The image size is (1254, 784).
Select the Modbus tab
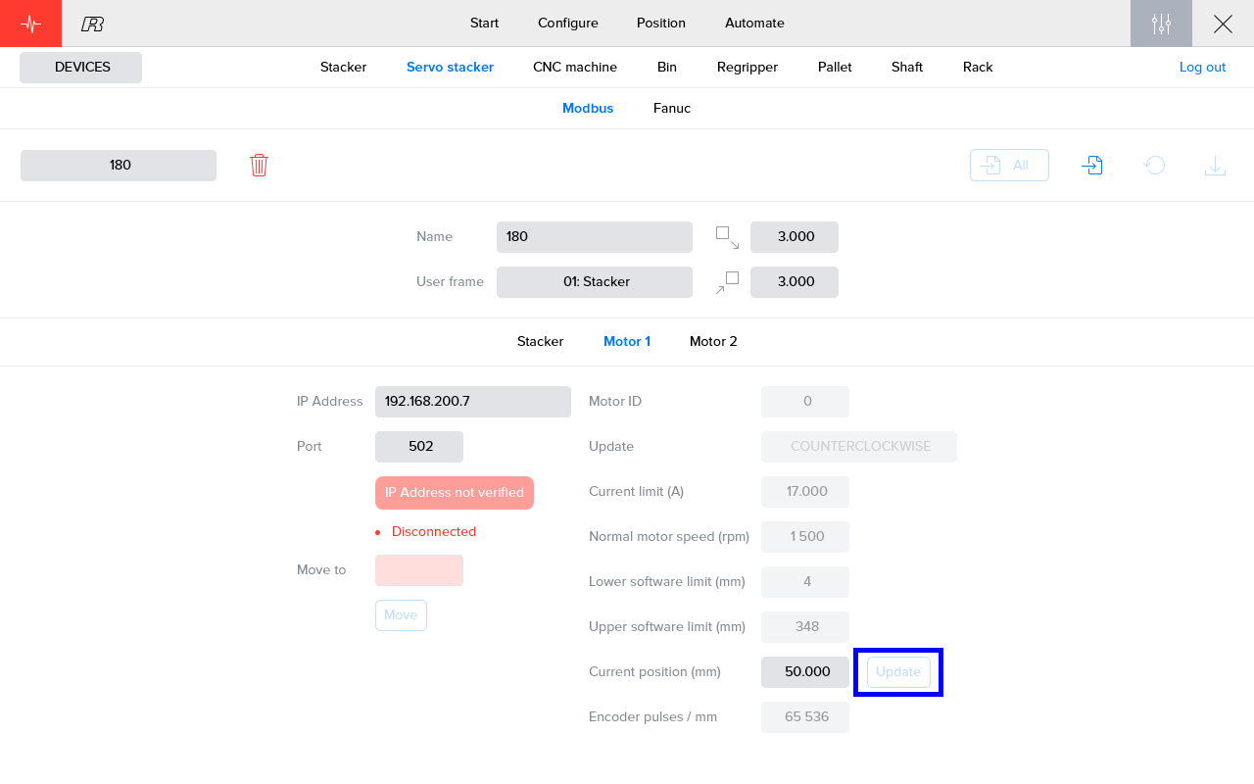tap(588, 108)
